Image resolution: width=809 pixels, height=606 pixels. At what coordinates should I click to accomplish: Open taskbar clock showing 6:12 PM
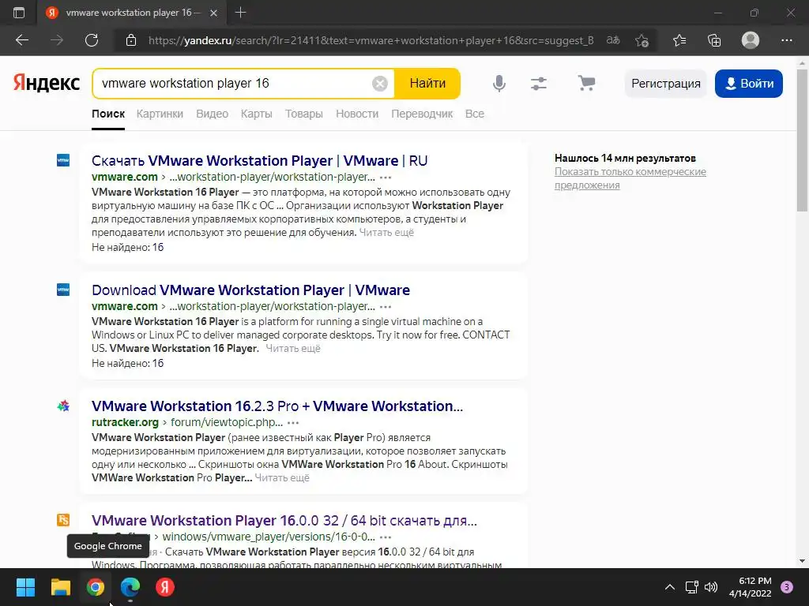point(751,587)
